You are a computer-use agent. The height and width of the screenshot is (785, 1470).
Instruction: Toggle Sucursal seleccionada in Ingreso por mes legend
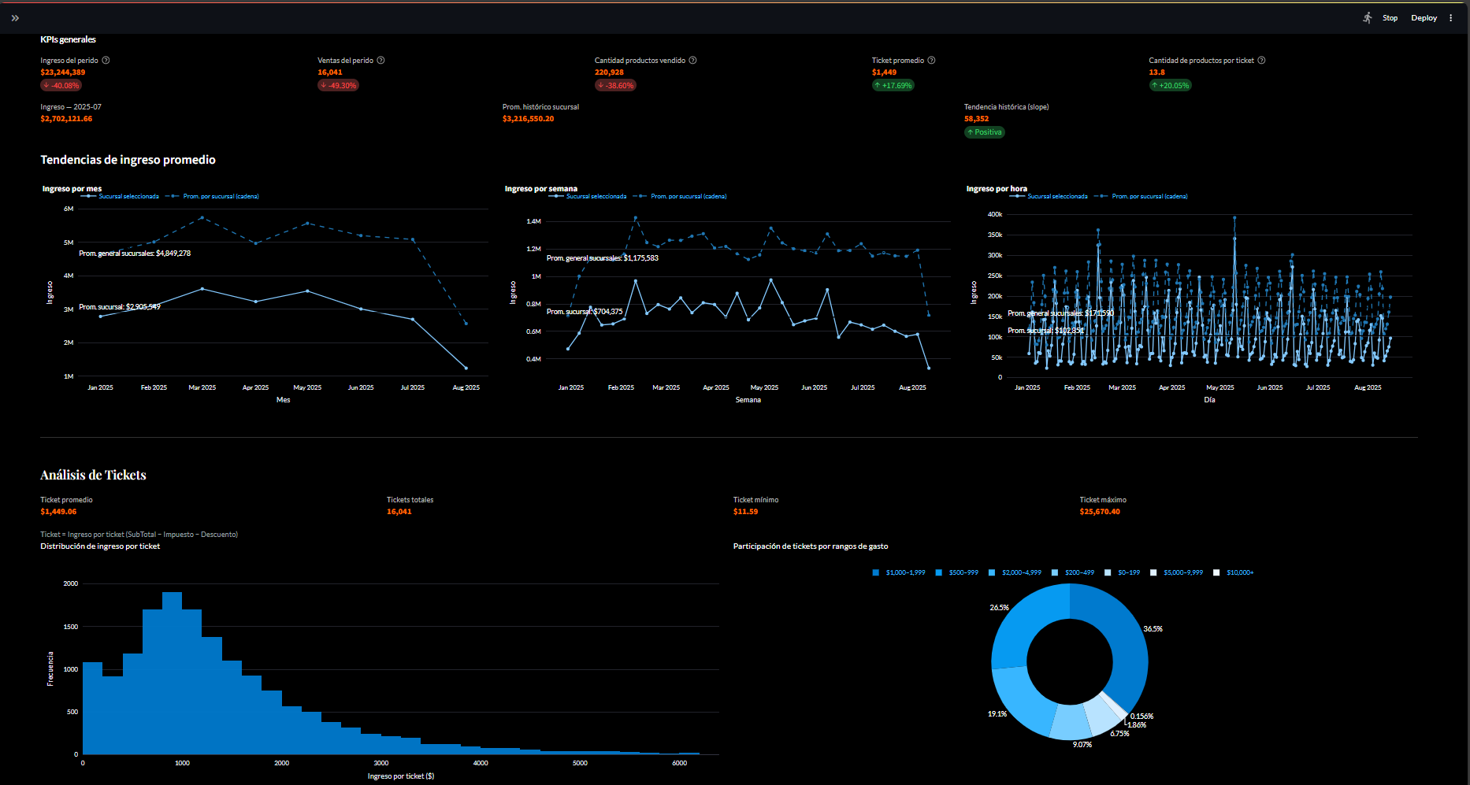[x=128, y=196]
